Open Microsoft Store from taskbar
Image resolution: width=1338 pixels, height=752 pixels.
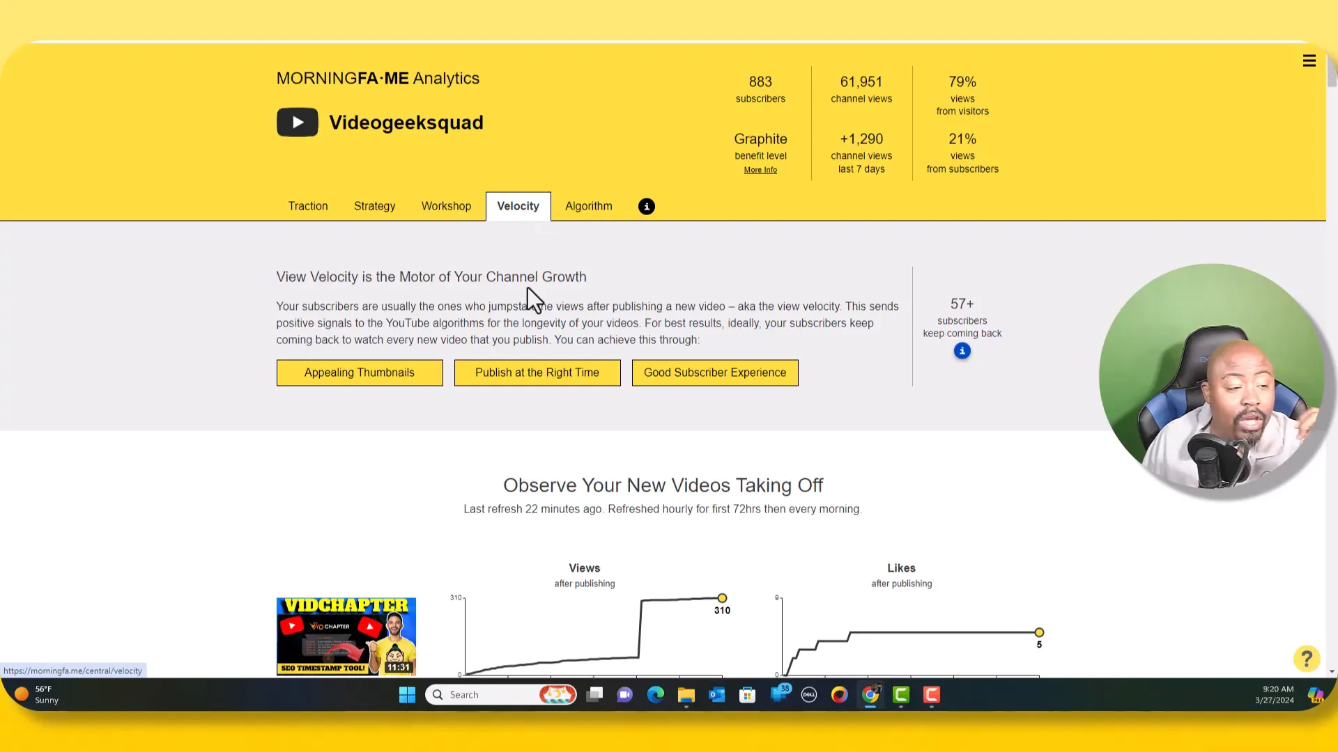748,695
